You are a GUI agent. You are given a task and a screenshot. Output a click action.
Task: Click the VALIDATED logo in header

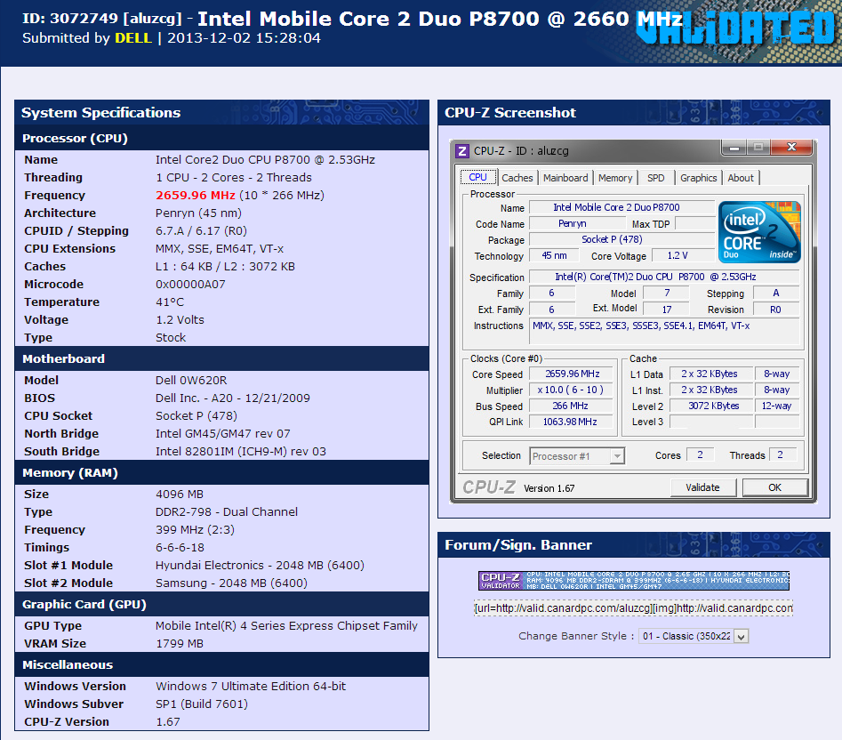pyautogui.click(x=734, y=28)
